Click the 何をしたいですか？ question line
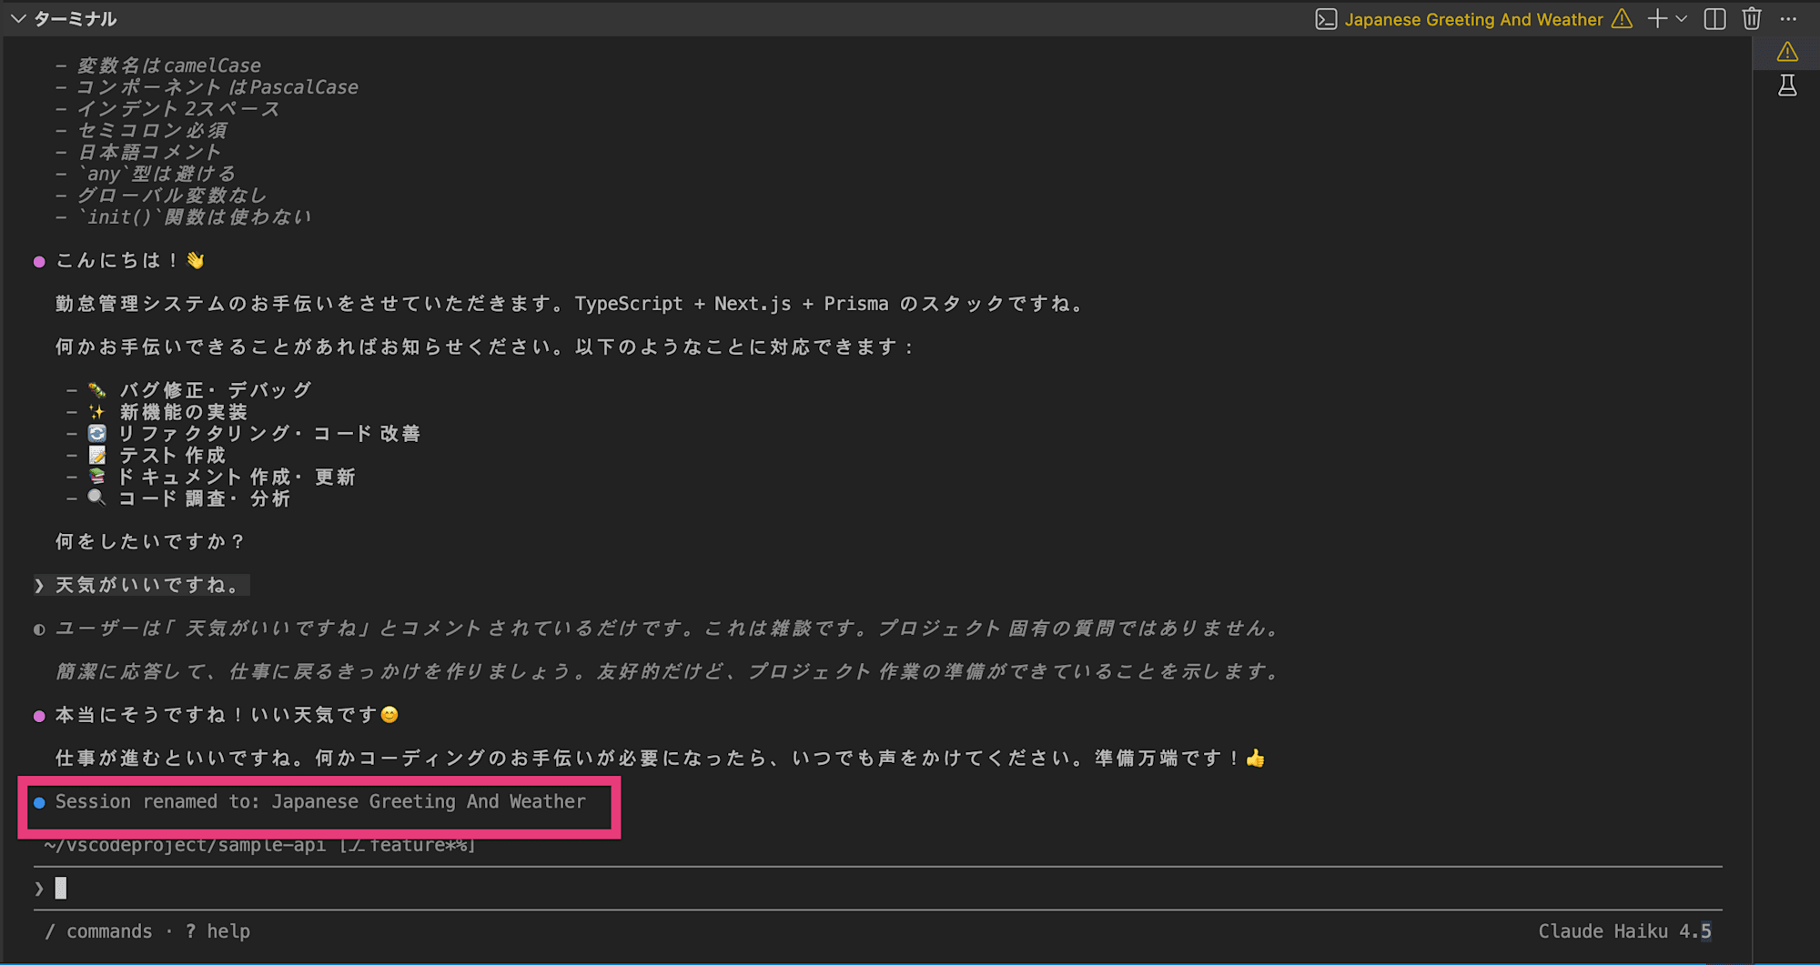The height and width of the screenshot is (965, 1820). tap(150, 541)
